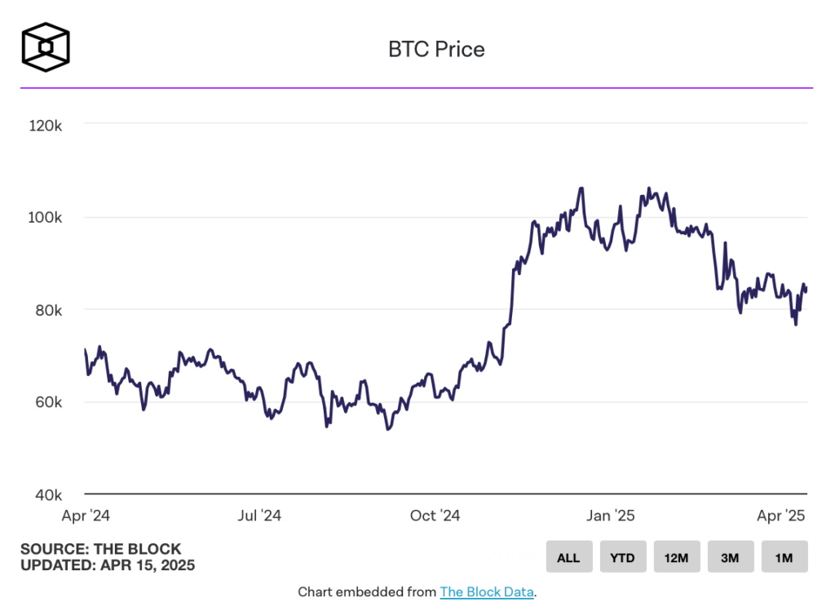The image size is (835, 611).
Task: Click the UPDATED: APR 15, 2025 text
Action: click(x=108, y=565)
